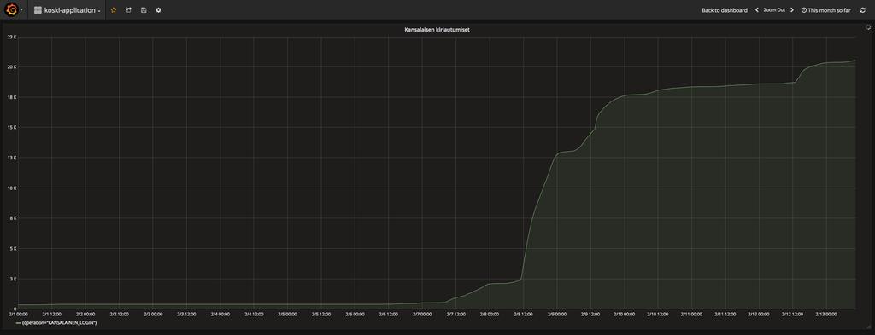Shift time range backward with left chevron
Viewport: 875px width, 335px height.
click(x=757, y=10)
